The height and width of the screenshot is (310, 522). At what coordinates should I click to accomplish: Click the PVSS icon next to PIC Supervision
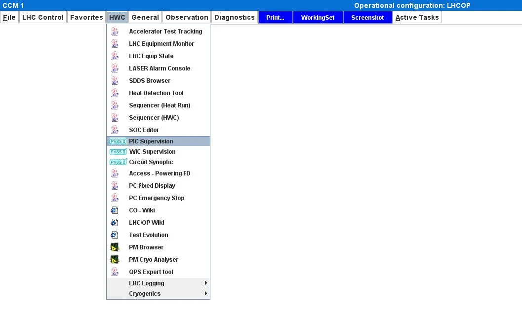coord(118,141)
